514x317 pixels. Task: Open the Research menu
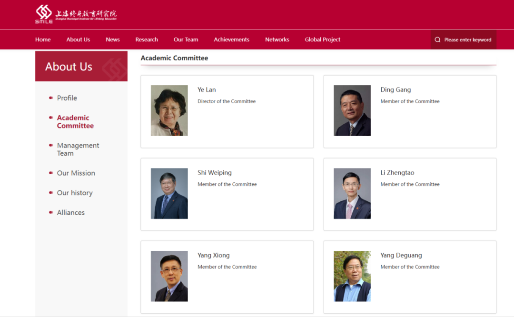click(147, 40)
